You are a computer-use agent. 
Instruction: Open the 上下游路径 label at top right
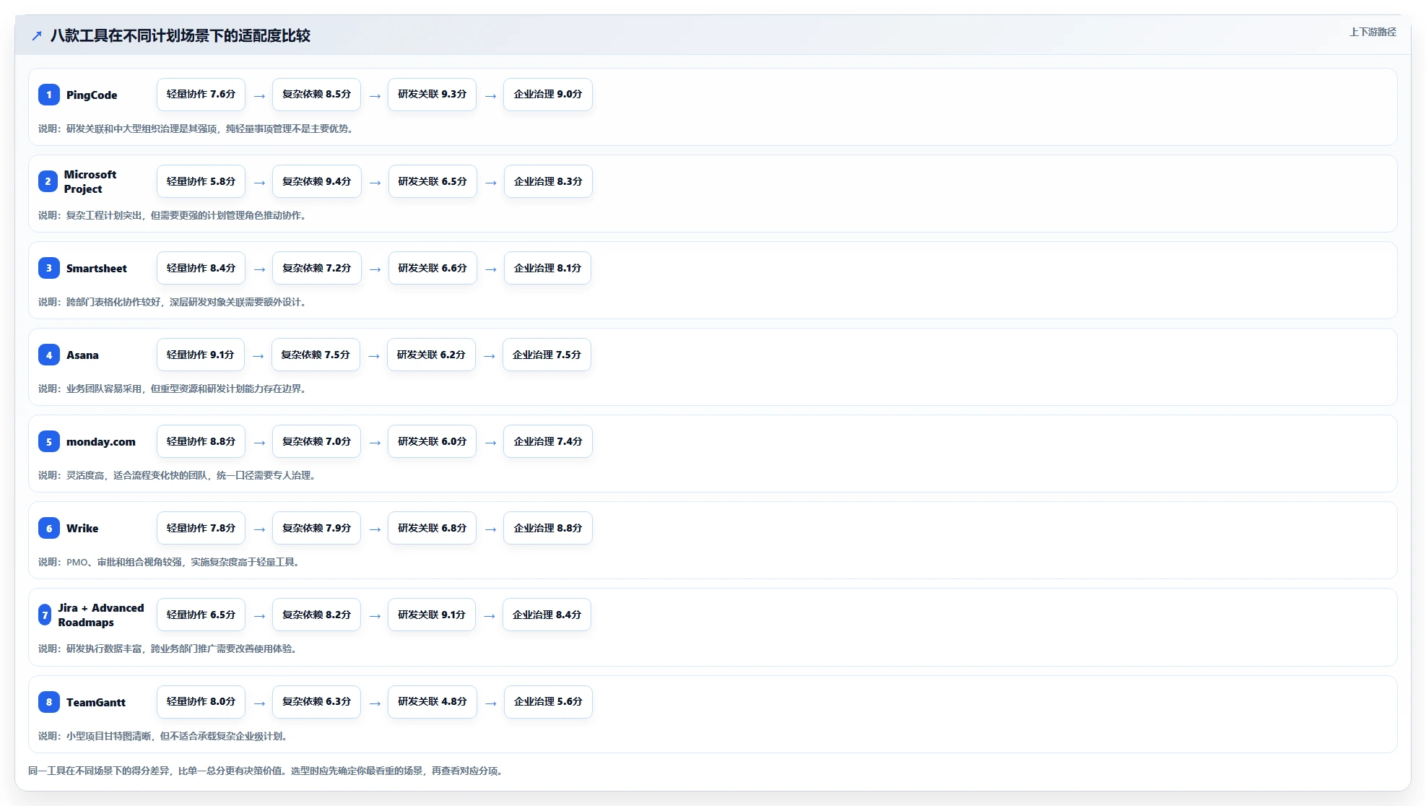1373,32
